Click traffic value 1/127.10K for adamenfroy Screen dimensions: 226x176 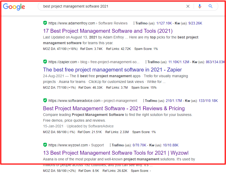164,23
